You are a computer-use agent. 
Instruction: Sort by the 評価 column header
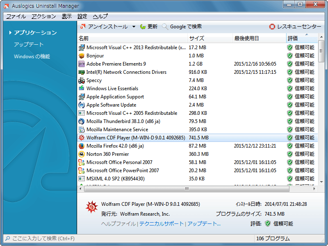pos(302,38)
